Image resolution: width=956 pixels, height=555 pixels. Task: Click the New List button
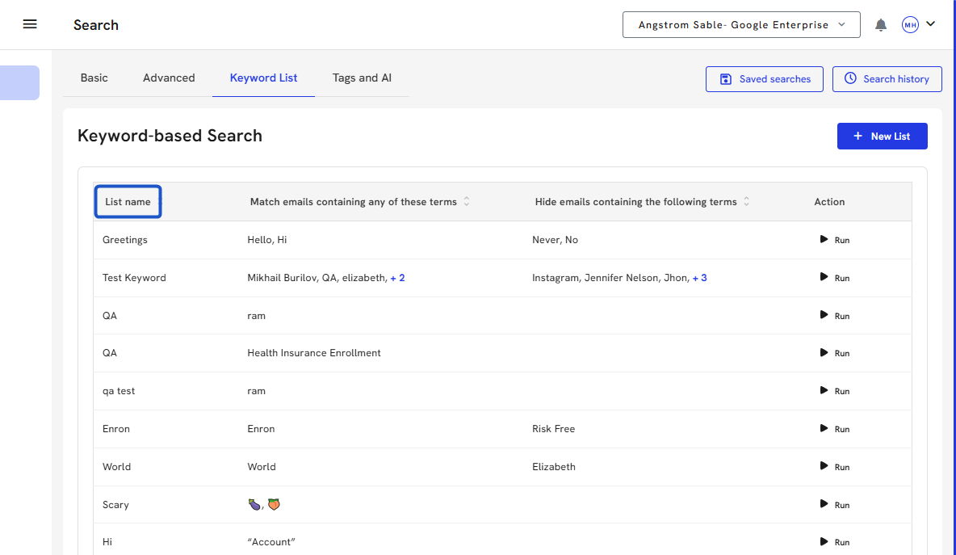pyautogui.click(x=882, y=137)
